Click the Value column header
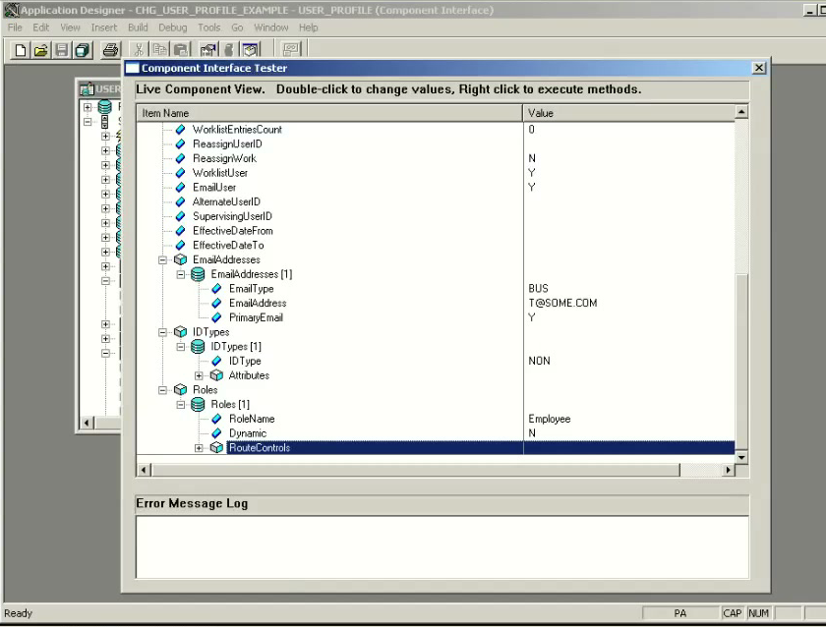 pos(629,113)
